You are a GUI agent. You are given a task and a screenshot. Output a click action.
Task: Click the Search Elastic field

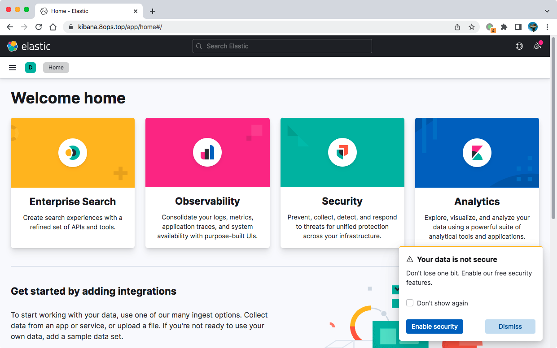[282, 46]
